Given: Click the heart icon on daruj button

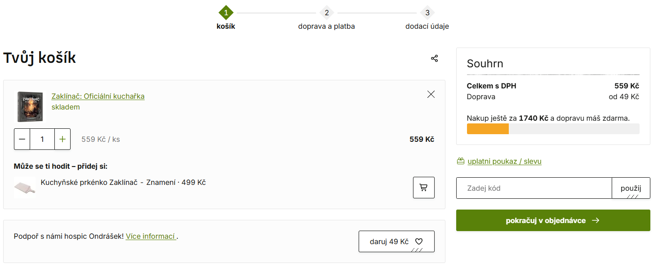Looking at the screenshot, I should click(x=419, y=241).
